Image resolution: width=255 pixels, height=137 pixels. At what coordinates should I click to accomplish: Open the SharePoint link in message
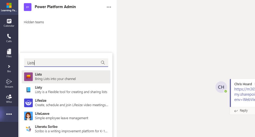tap(244, 94)
